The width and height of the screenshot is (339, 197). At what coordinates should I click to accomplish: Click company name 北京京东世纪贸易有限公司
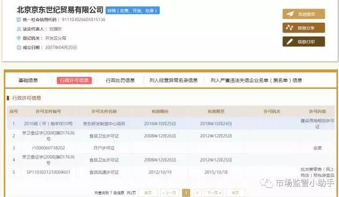60,10
